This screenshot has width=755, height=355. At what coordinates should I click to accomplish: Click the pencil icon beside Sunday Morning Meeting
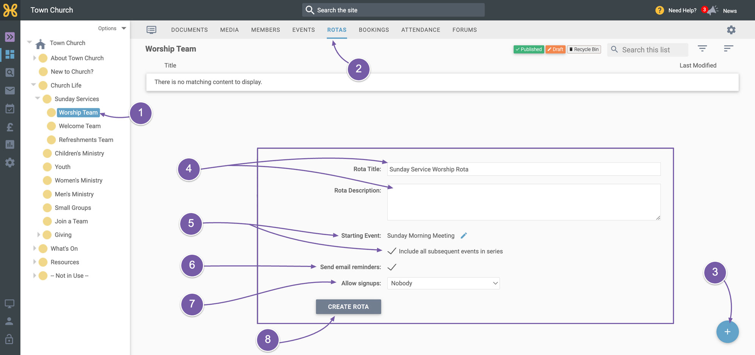464,236
